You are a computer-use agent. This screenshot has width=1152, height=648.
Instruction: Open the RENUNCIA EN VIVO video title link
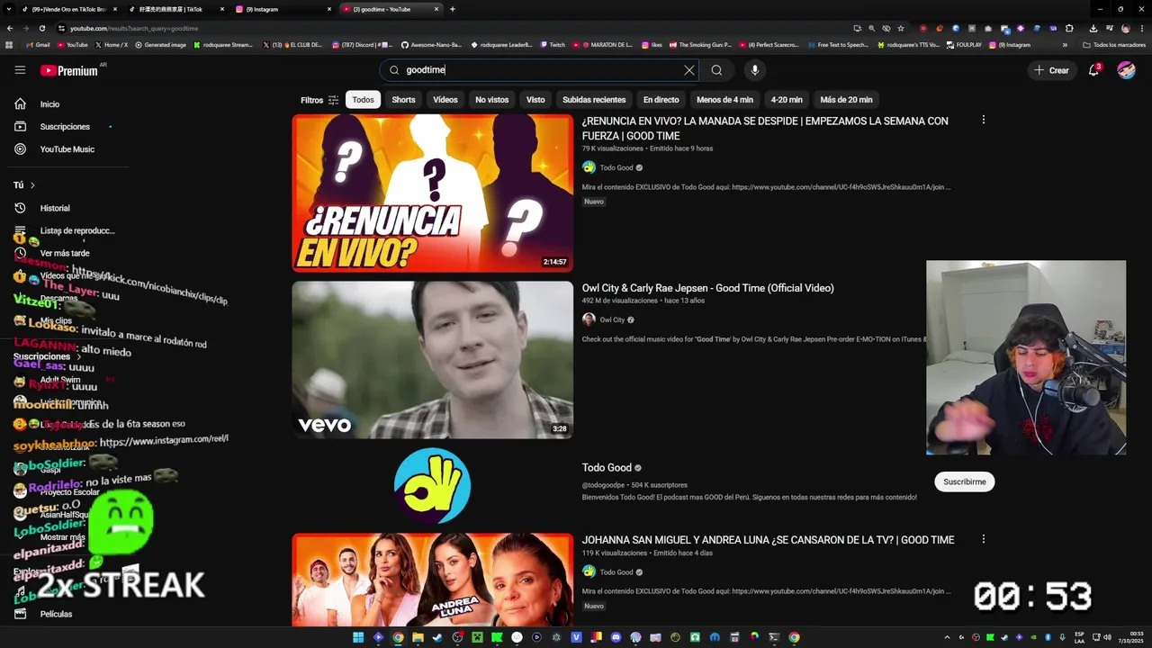(765, 128)
